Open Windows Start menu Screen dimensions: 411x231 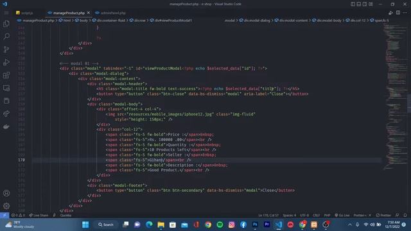coord(85,225)
